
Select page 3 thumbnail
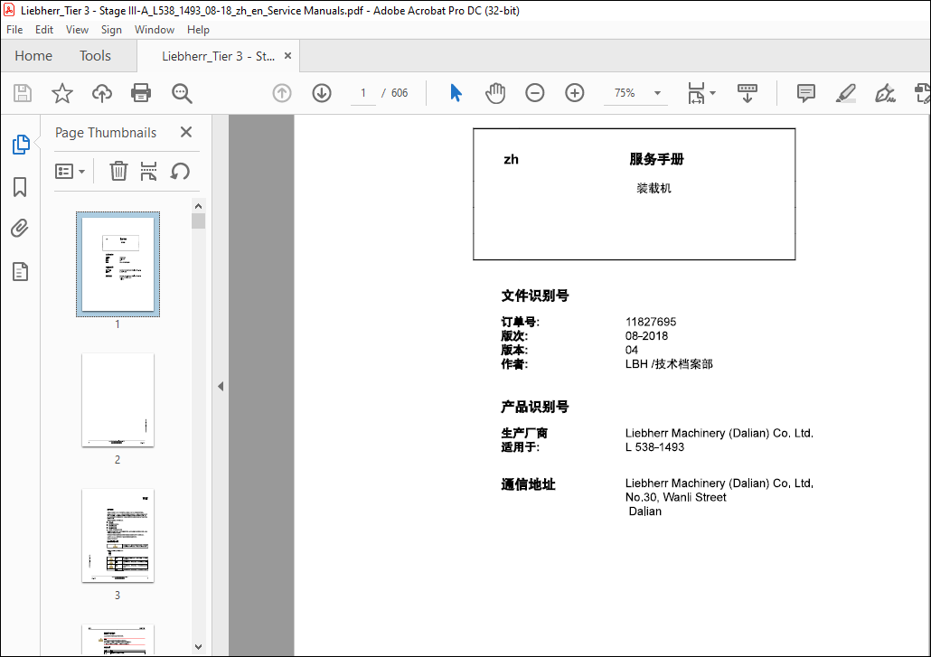pyautogui.click(x=118, y=535)
